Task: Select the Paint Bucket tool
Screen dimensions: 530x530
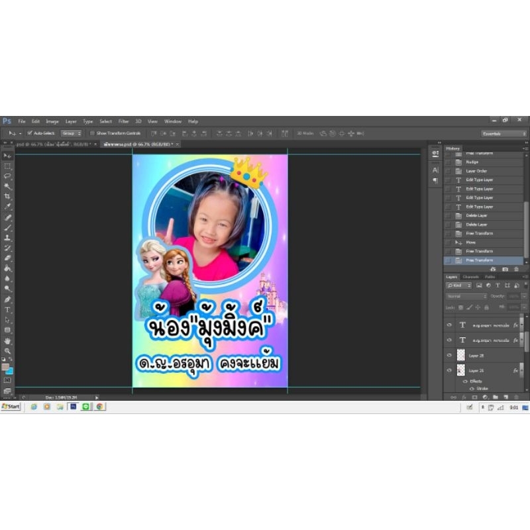Action: pos(7,268)
